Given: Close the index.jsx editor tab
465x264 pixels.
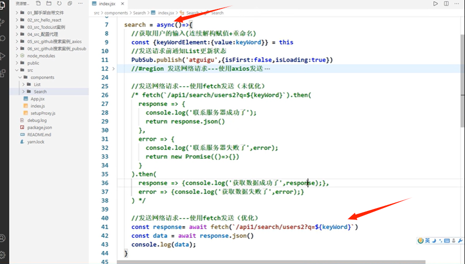Looking at the screenshot, I should pos(122,4).
